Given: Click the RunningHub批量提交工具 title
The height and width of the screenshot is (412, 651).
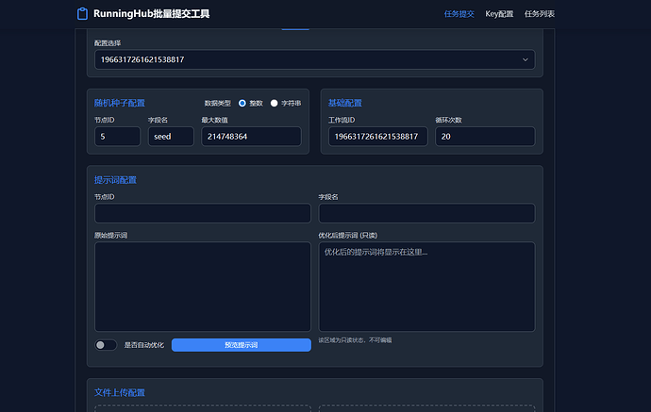Looking at the screenshot, I should pyautogui.click(x=152, y=14).
